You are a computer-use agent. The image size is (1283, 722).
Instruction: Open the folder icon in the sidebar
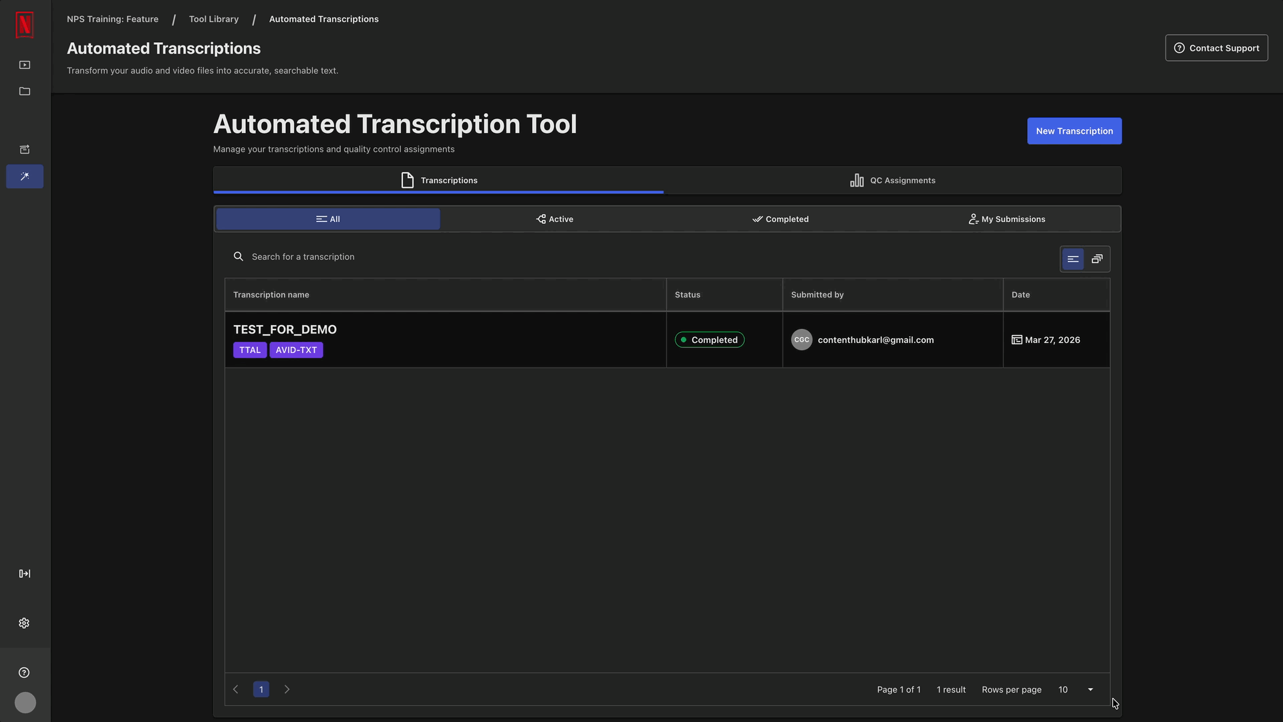tap(24, 91)
